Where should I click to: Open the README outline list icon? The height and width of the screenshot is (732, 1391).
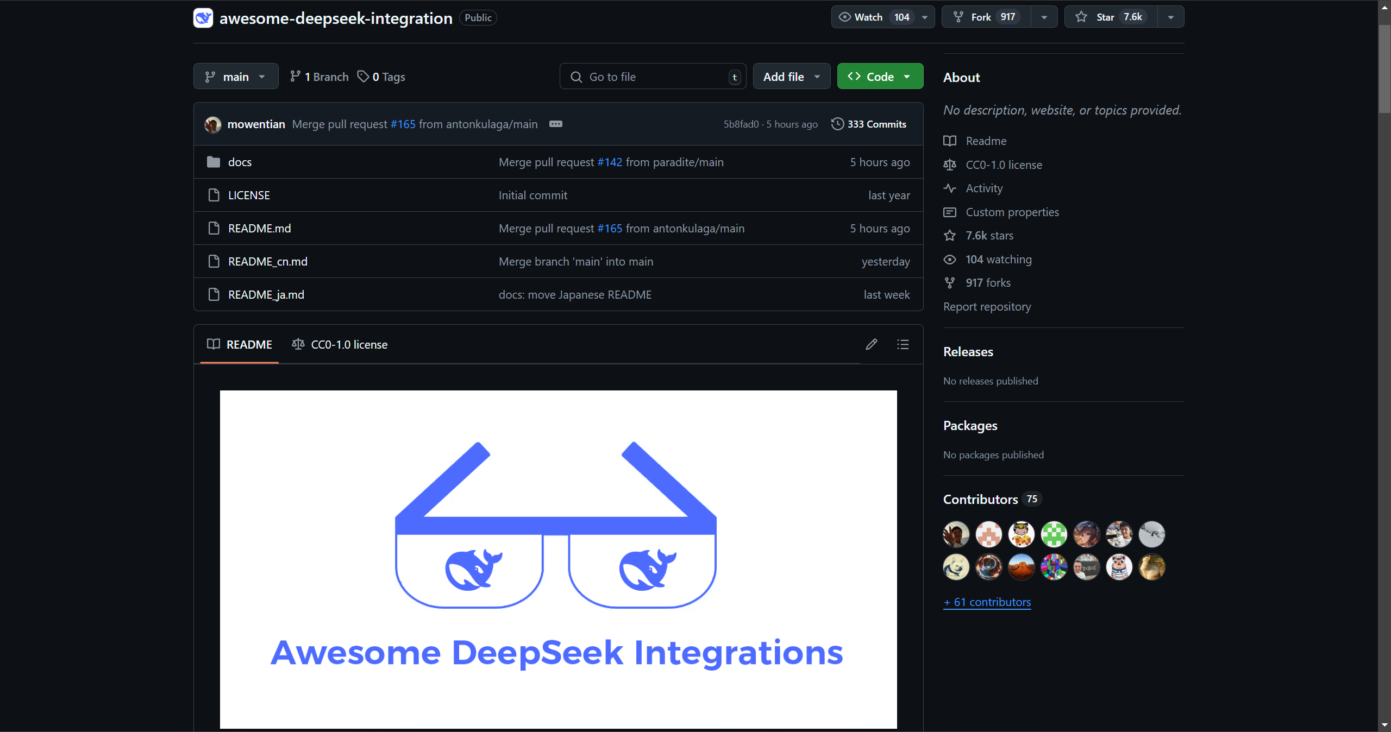(x=903, y=344)
